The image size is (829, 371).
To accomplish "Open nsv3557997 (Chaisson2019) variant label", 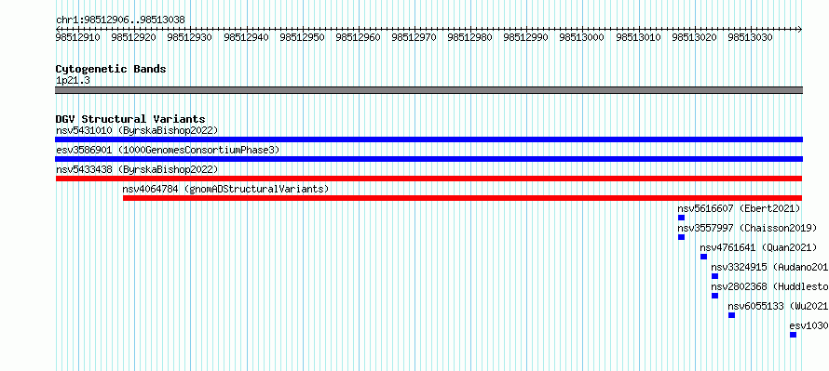I will pos(747,228).
